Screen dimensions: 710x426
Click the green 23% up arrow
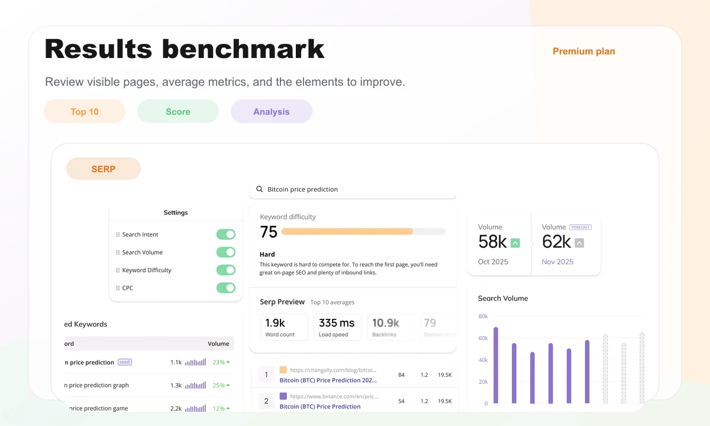tap(228, 362)
